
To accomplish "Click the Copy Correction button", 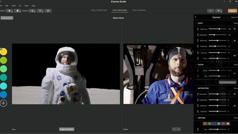I will pos(67,129).
